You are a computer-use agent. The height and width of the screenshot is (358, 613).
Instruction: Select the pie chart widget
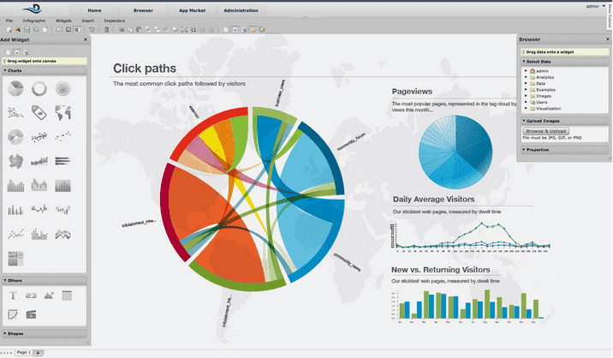point(15,89)
